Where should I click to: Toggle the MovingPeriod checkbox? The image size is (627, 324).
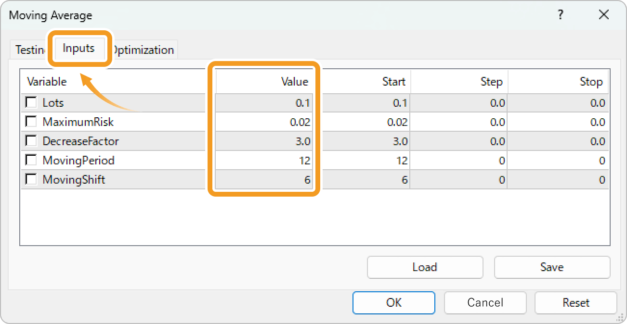(x=31, y=160)
